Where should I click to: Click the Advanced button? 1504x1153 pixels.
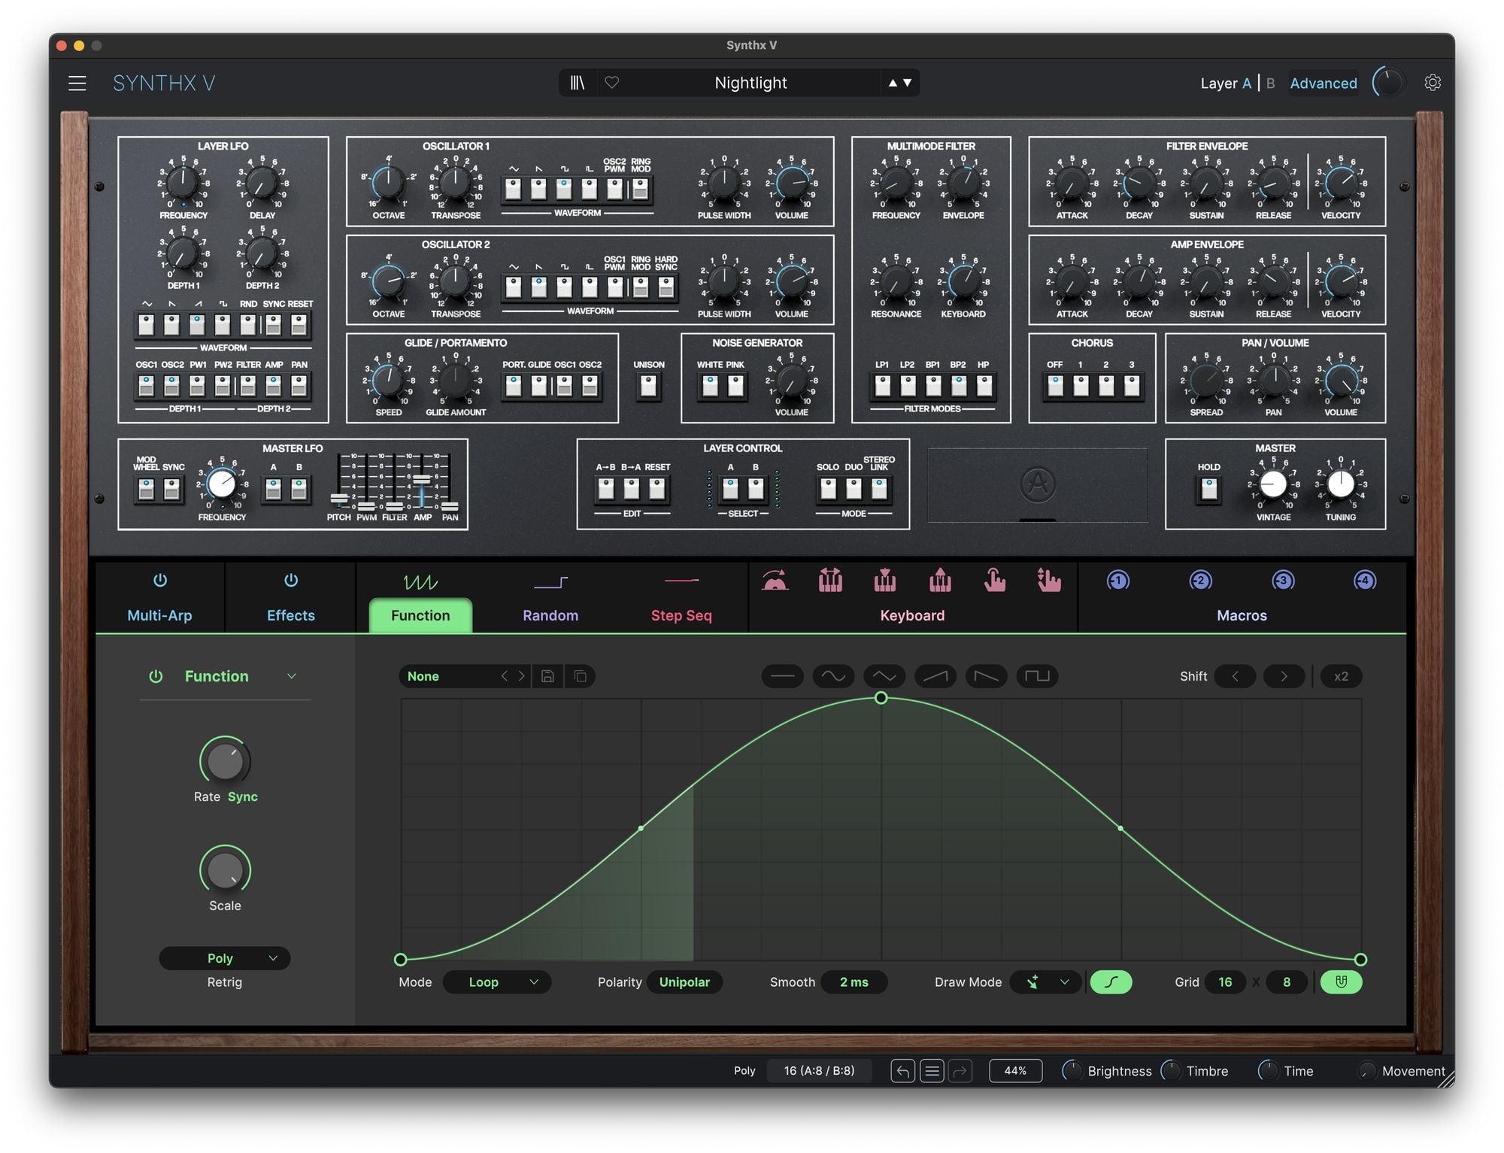point(1323,83)
